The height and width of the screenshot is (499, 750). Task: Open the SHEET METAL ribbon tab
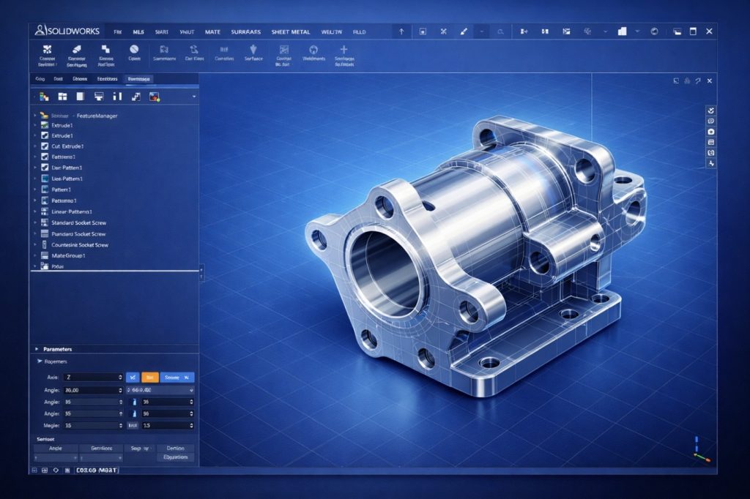290,32
